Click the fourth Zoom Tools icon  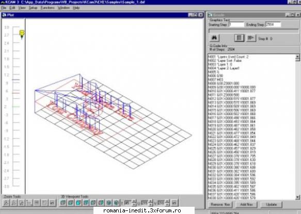29,203
